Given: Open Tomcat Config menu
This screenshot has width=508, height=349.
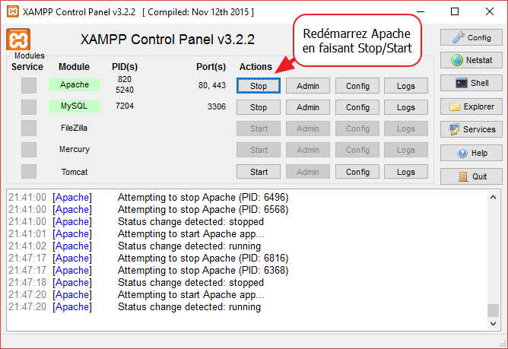Looking at the screenshot, I should [x=357, y=172].
